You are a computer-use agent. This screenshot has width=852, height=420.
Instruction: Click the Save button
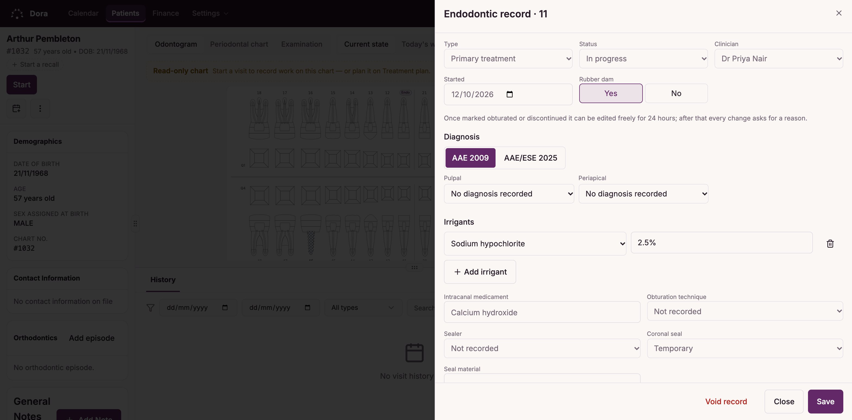[825, 402]
